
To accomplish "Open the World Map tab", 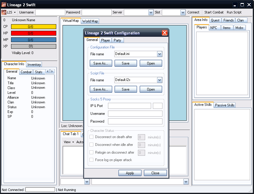I will tap(90, 21).
